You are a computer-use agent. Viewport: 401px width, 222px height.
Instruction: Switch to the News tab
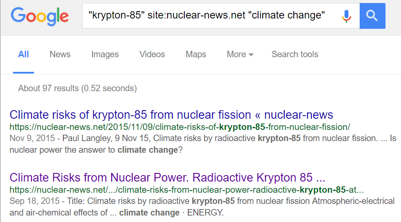click(x=60, y=54)
